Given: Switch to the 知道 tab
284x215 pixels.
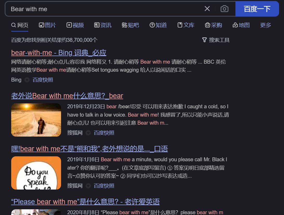Looking at the screenshot, I should (158, 25).
